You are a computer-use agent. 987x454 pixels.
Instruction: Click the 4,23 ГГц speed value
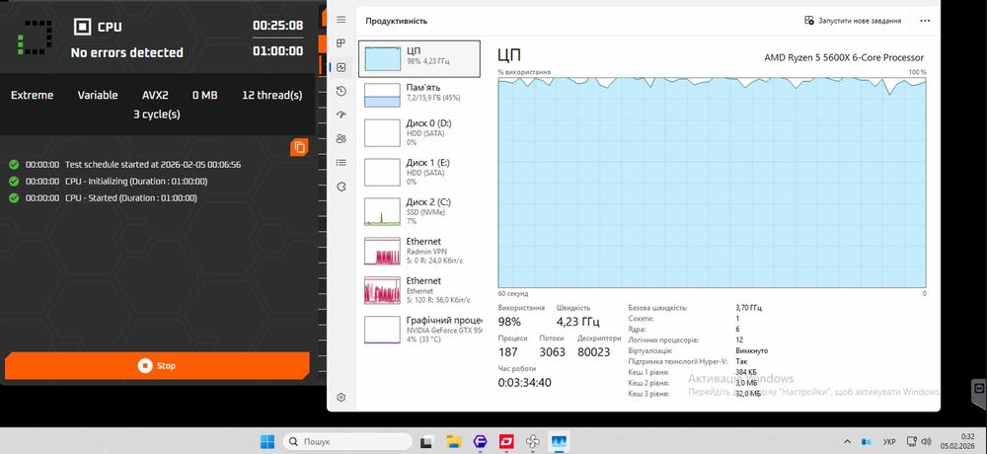[x=577, y=322]
